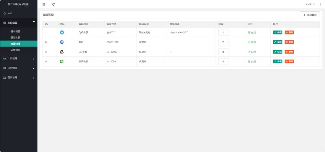The image size is (325, 152).
Task: Edit the QQ客服 entry
Action: [277, 52]
